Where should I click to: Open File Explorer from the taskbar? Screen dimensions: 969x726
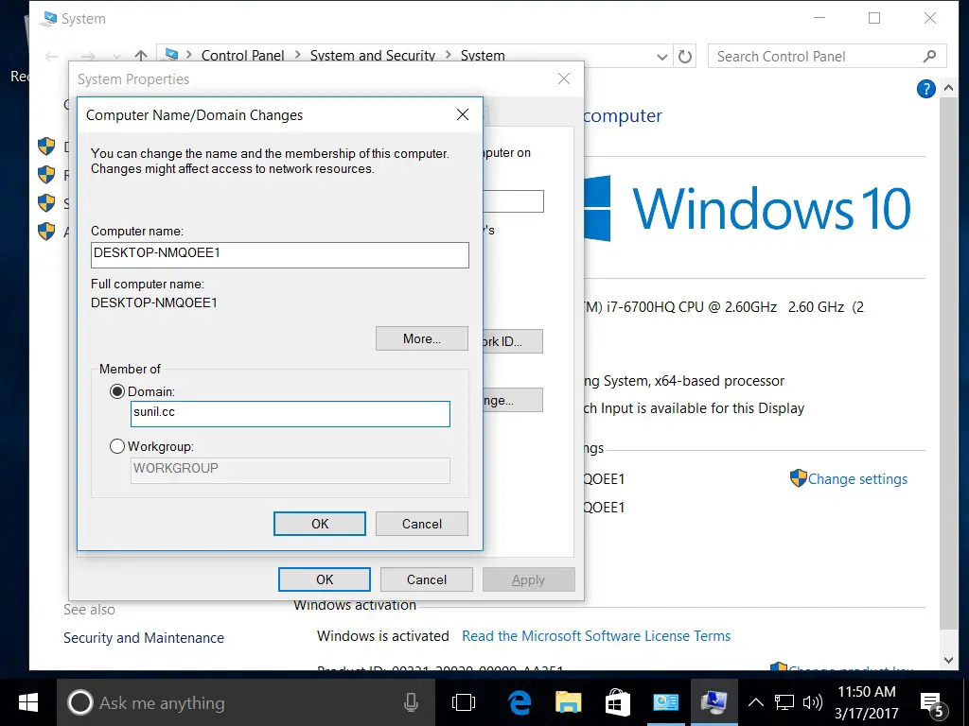pos(568,702)
